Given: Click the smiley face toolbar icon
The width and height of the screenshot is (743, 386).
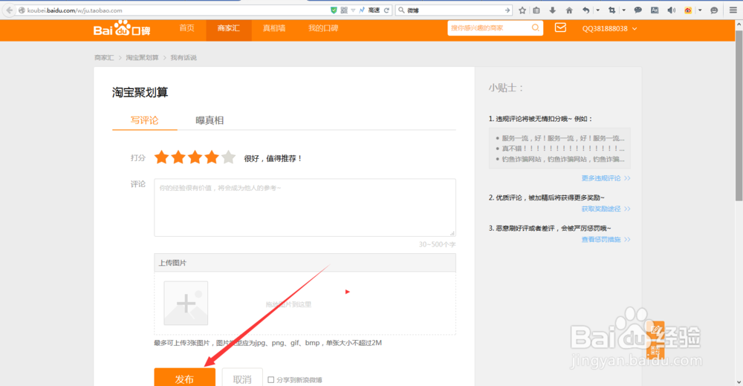Looking at the screenshot, I should point(714,10).
